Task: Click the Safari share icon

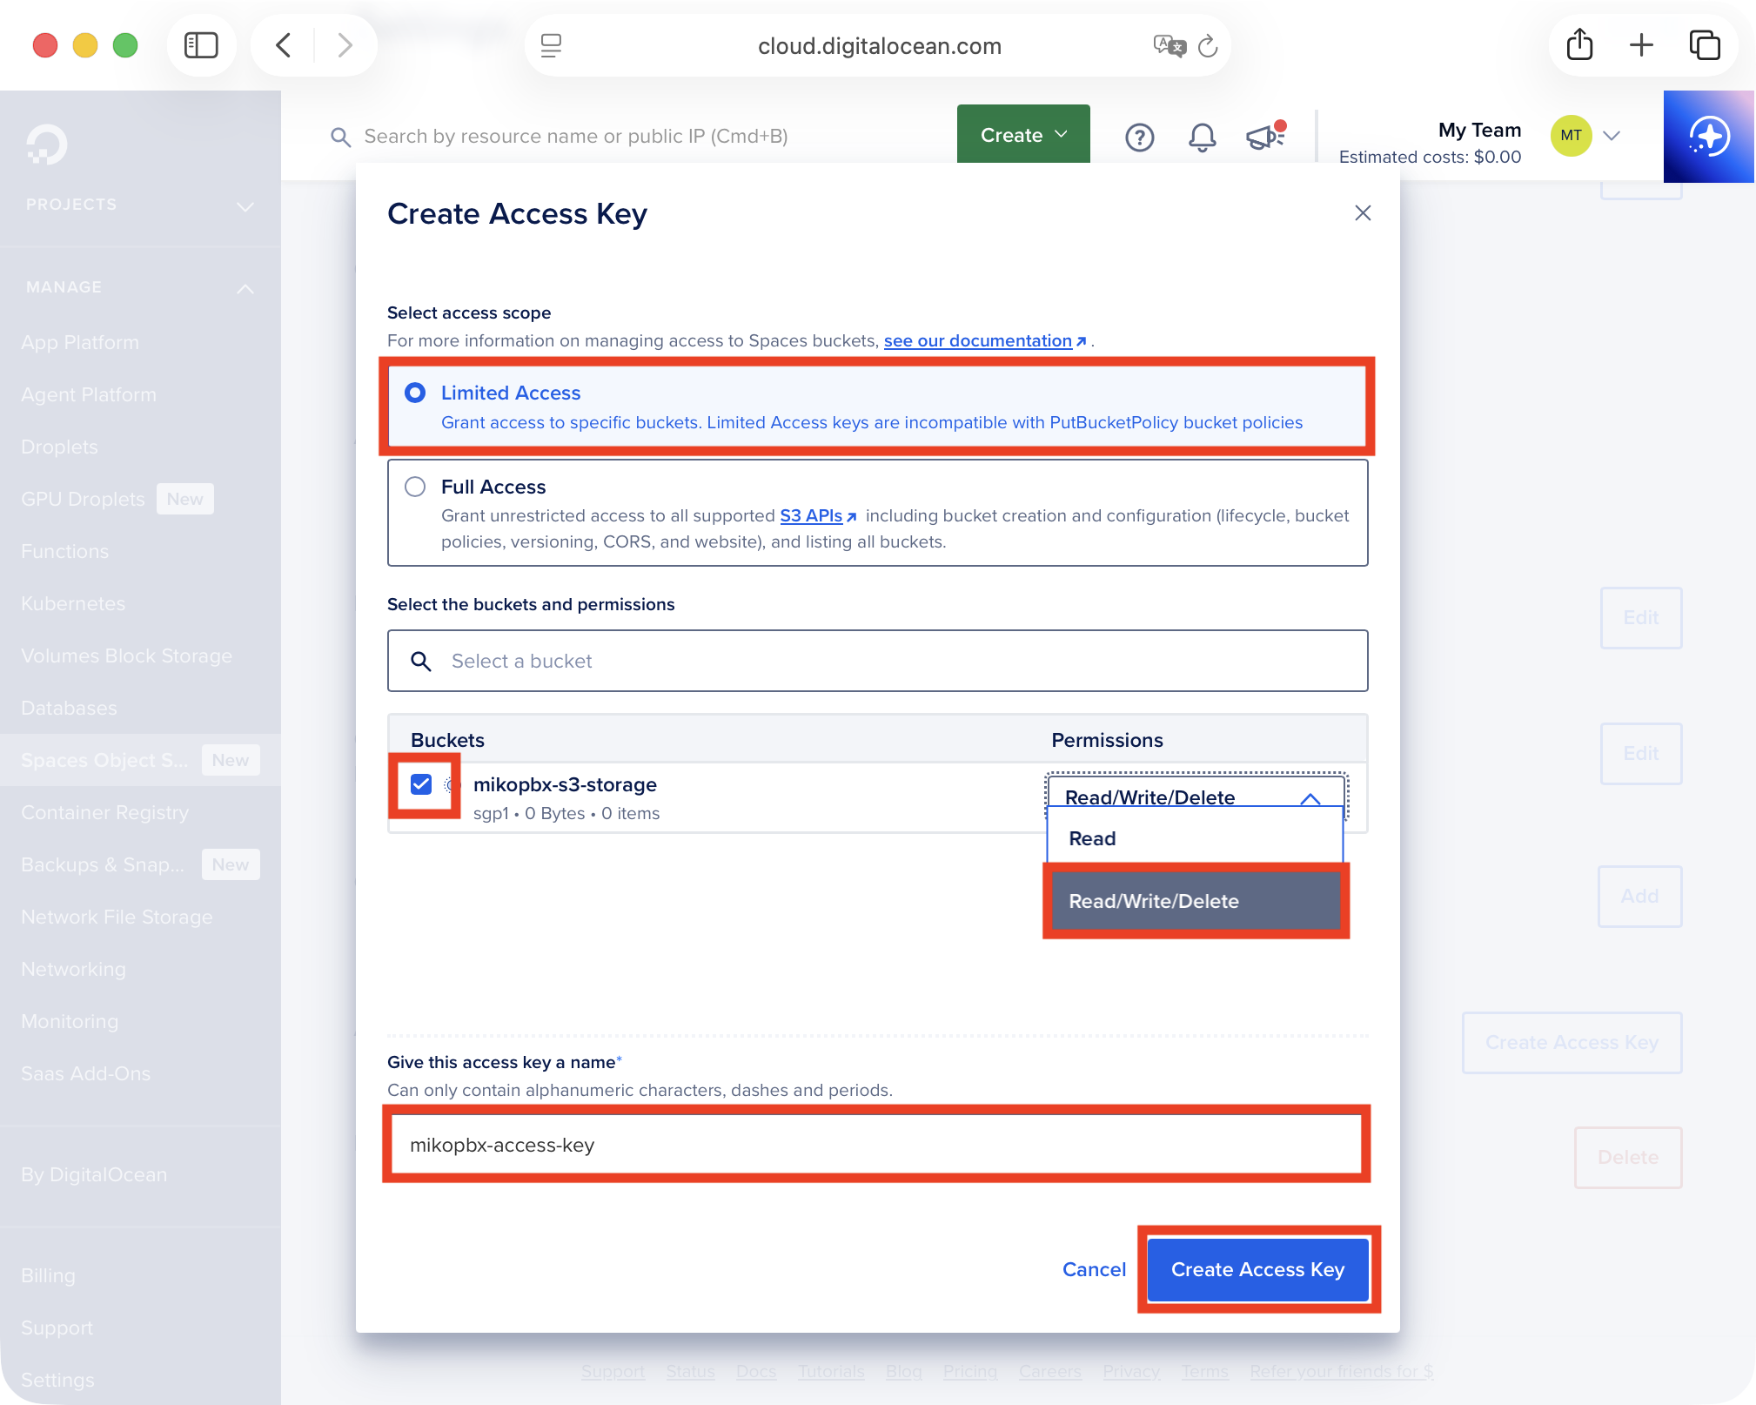Action: (1579, 45)
